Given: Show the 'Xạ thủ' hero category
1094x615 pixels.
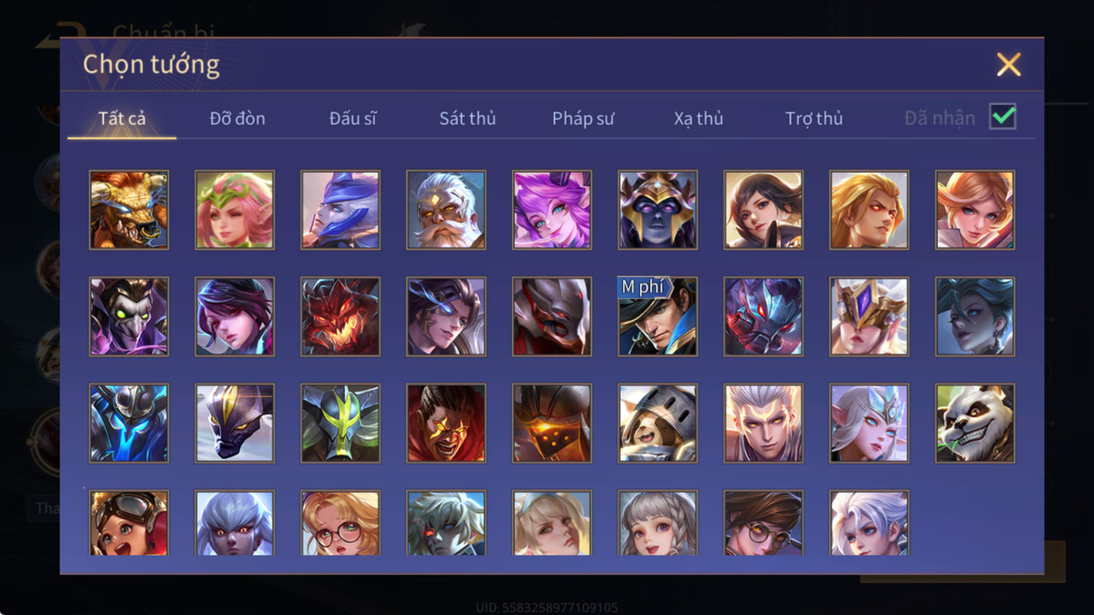Looking at the screenshot, I should 698,118.
